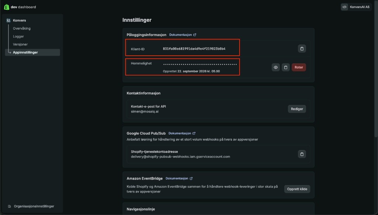Click the delivery@shopify-pubsub-webhooks service account address
Image resolution: width=378 pixels, height=215 pixels.
point(180,156)
